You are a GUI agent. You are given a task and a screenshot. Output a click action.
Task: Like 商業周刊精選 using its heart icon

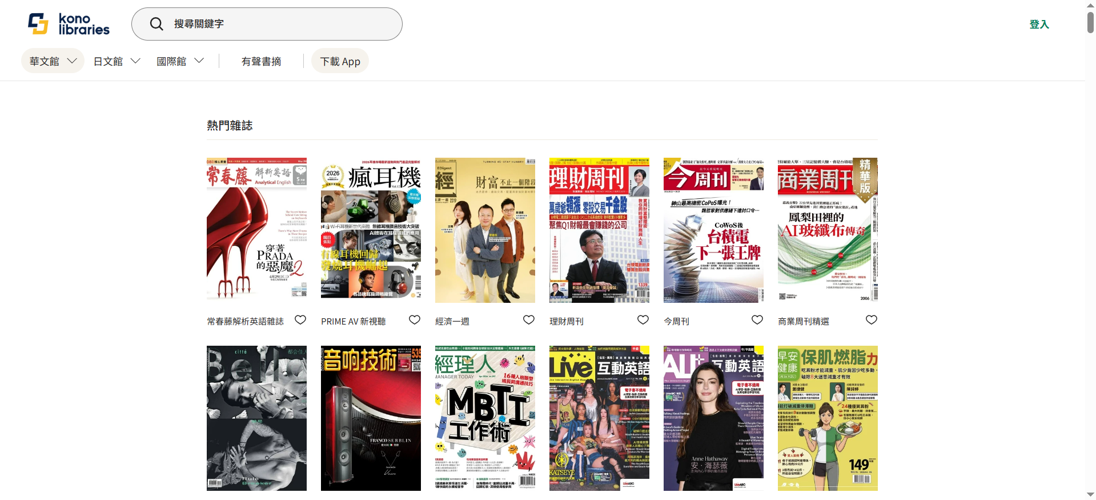pos(872,320)
